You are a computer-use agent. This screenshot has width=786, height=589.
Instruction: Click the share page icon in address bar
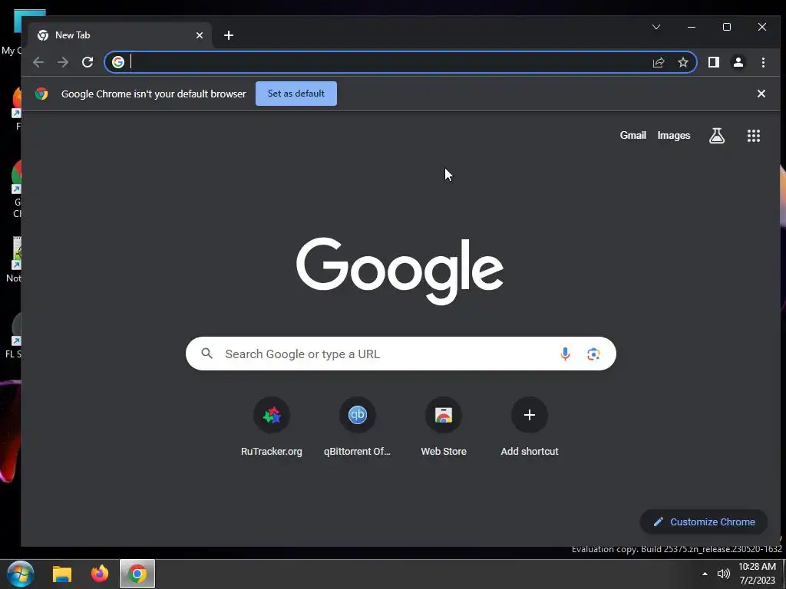[658, 62]
